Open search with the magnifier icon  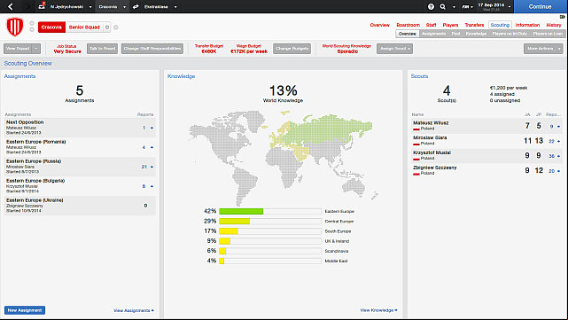point(443,6)
